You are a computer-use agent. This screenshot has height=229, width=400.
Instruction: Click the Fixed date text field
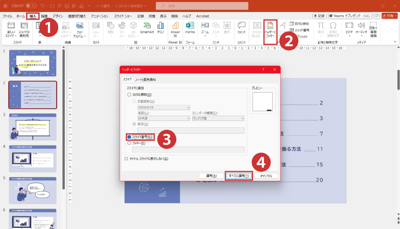pos(191,131)
